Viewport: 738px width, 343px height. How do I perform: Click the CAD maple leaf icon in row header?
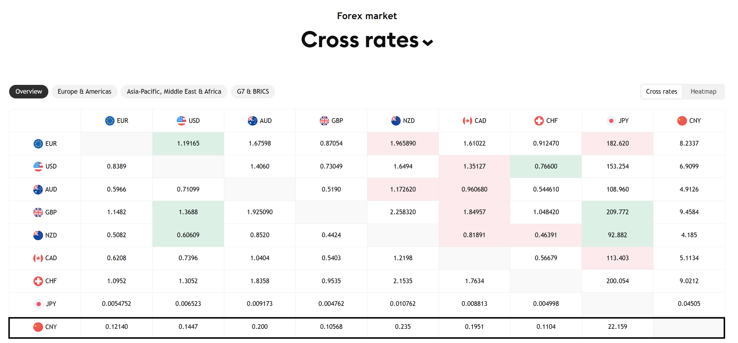pos(38,258)
